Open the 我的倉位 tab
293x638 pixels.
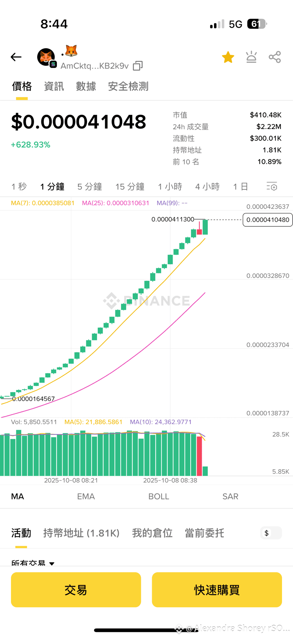(152, 533)
